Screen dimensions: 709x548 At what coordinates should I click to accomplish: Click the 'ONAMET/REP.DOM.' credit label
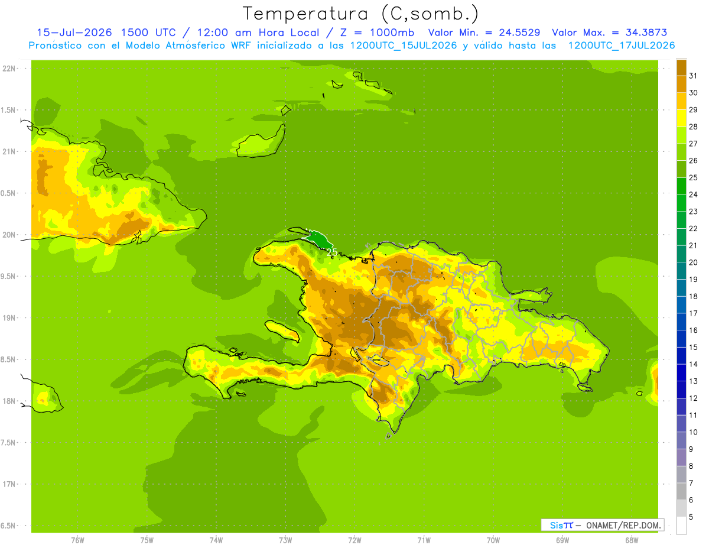click(x=623, y=525)
